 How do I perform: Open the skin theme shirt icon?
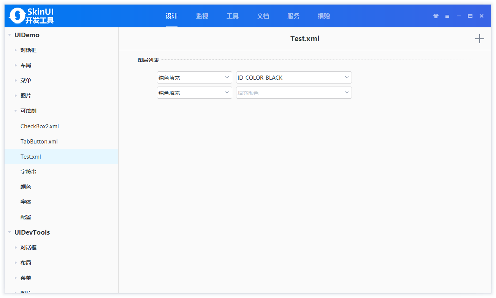[436, 16]
